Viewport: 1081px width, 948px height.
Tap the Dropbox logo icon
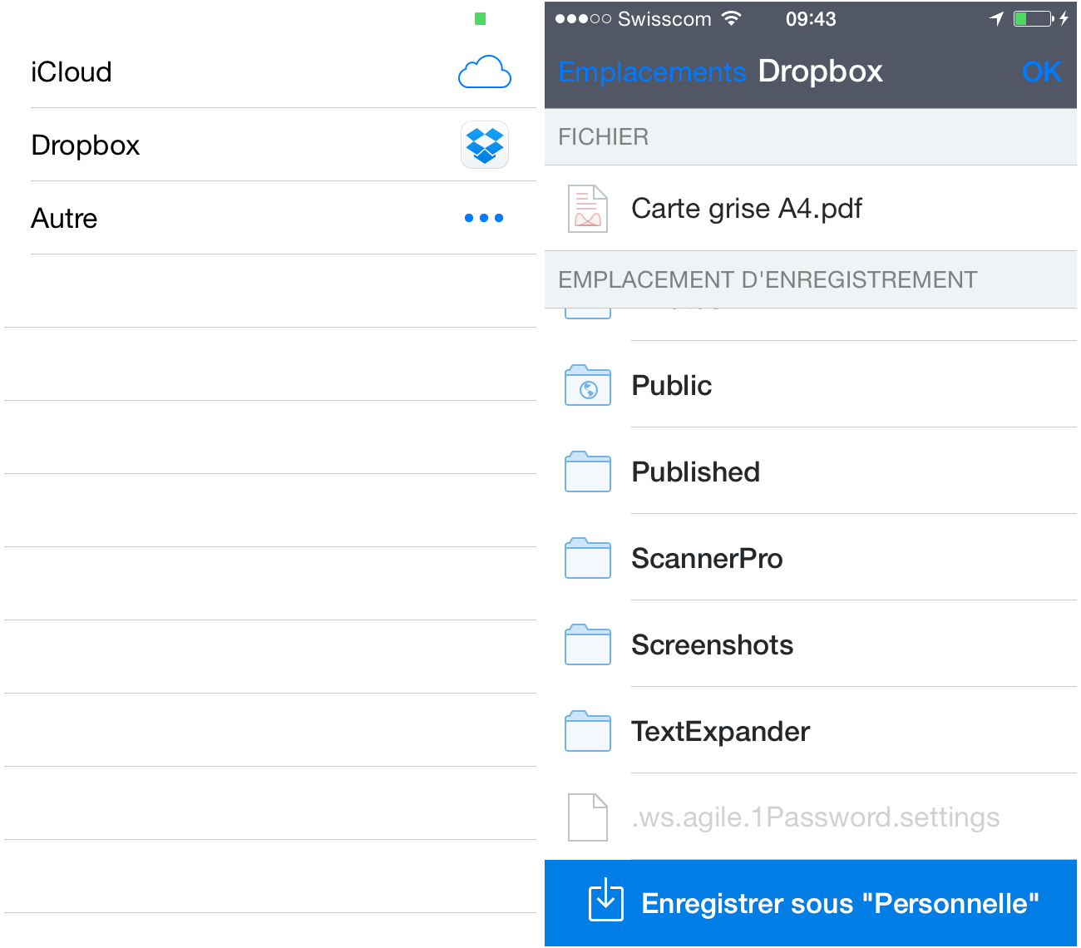(x=485, y=145)
